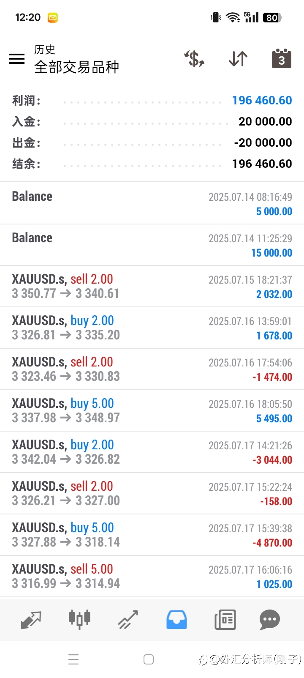This screenshot has height=678, width=304.
Task: Open the candlestick chart tab
Action: pyautogui.click(x=79, y=620)
